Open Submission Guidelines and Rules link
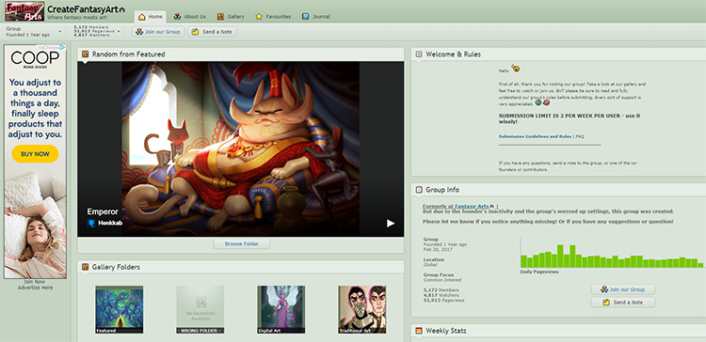 tap(535, 136)
